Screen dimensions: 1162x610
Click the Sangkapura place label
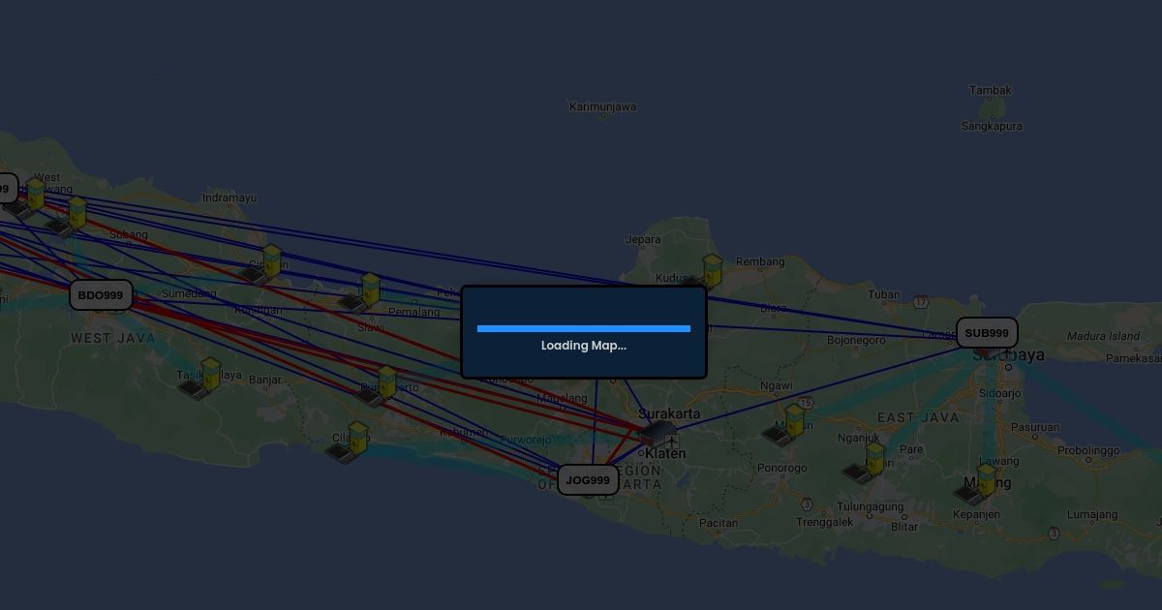pyautogui.click(x=991, y=126)
